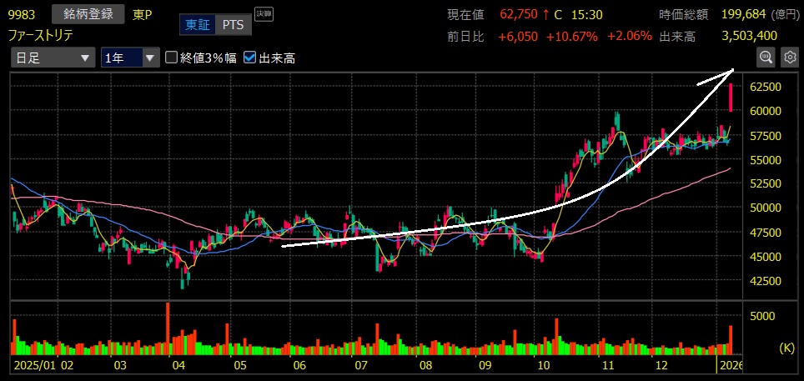Screen dimensions: 804x381
Task: Click the latest tall red candlestick
Action: tap(731, 98)
